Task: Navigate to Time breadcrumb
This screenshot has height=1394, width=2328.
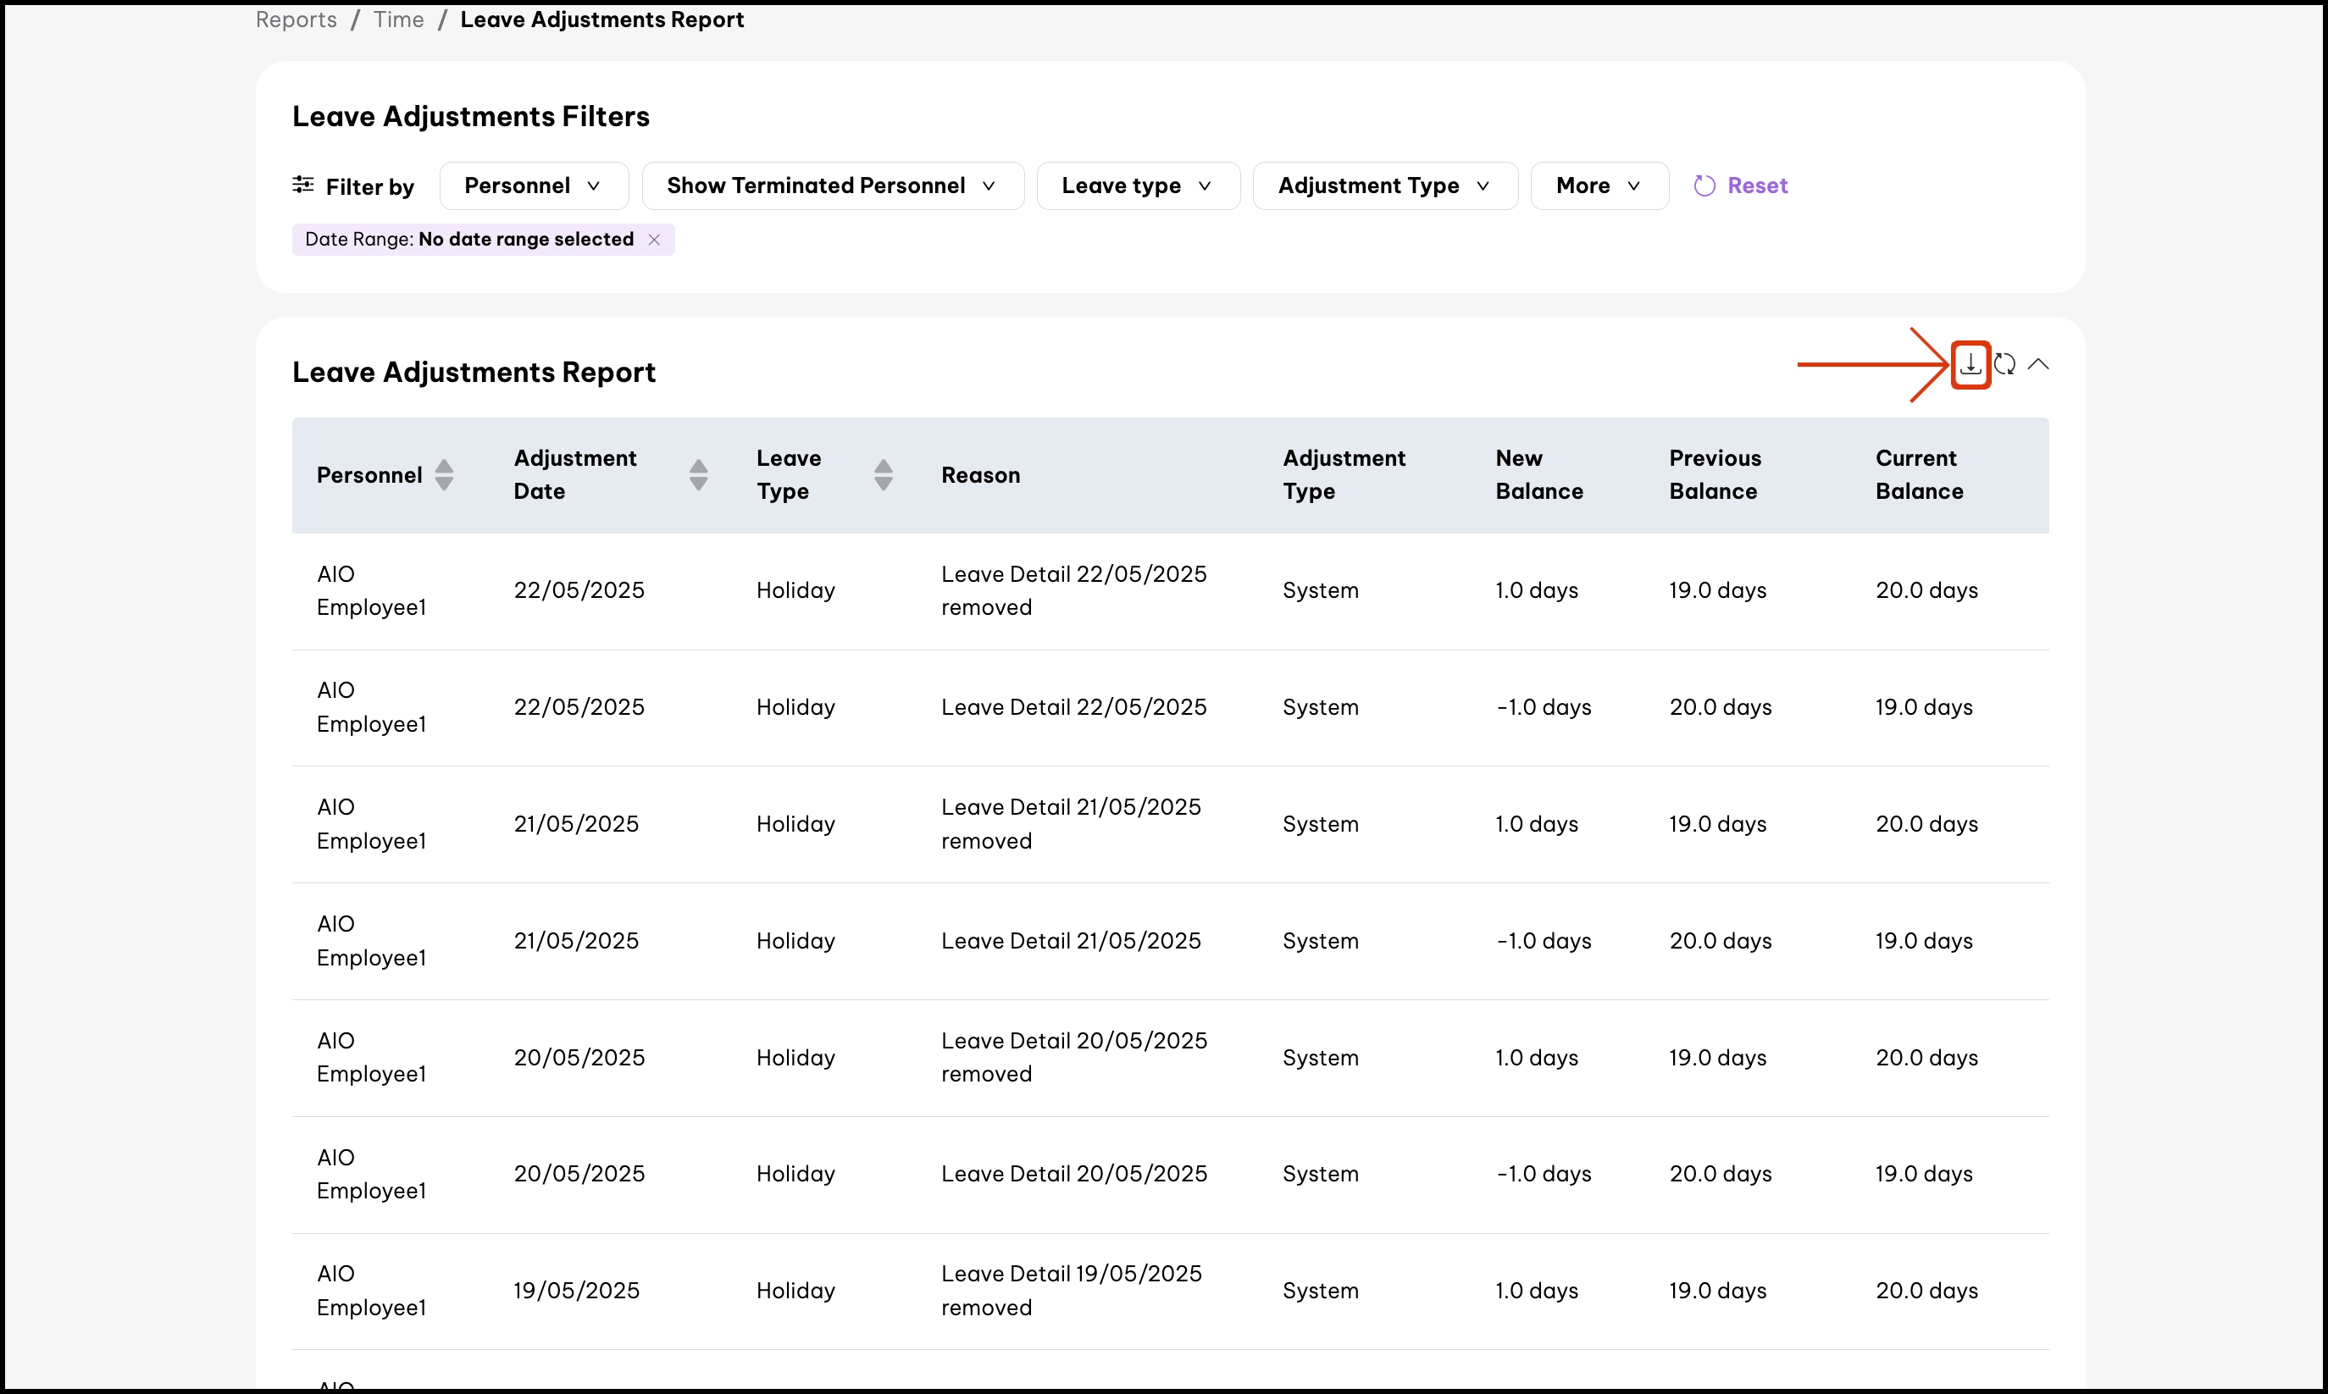Action: coord(398,19)
